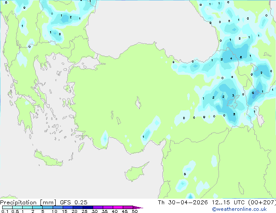
Task: Choose the 2–5 mm legend color box
Action: point(37,207)
